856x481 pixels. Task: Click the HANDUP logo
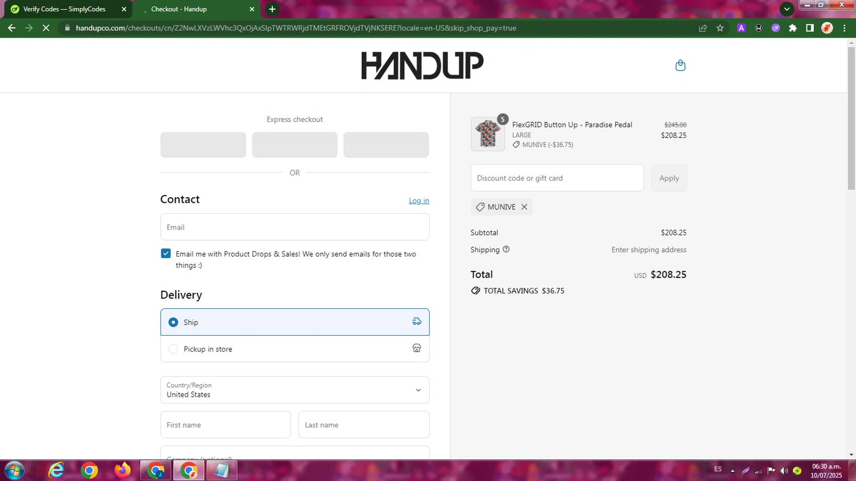point(422,66)
